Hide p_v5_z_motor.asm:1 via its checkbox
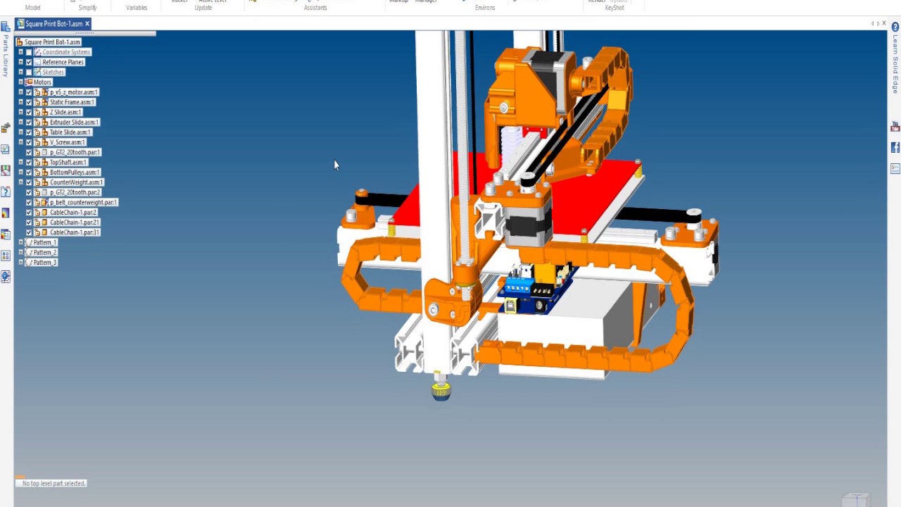The width and height of the screenshot is (901, 507). tap(29, 92)
